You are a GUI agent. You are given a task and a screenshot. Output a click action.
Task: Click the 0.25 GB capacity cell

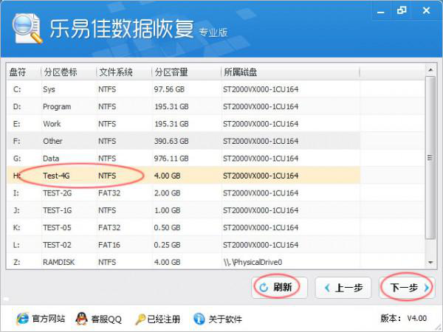[167, 245]
